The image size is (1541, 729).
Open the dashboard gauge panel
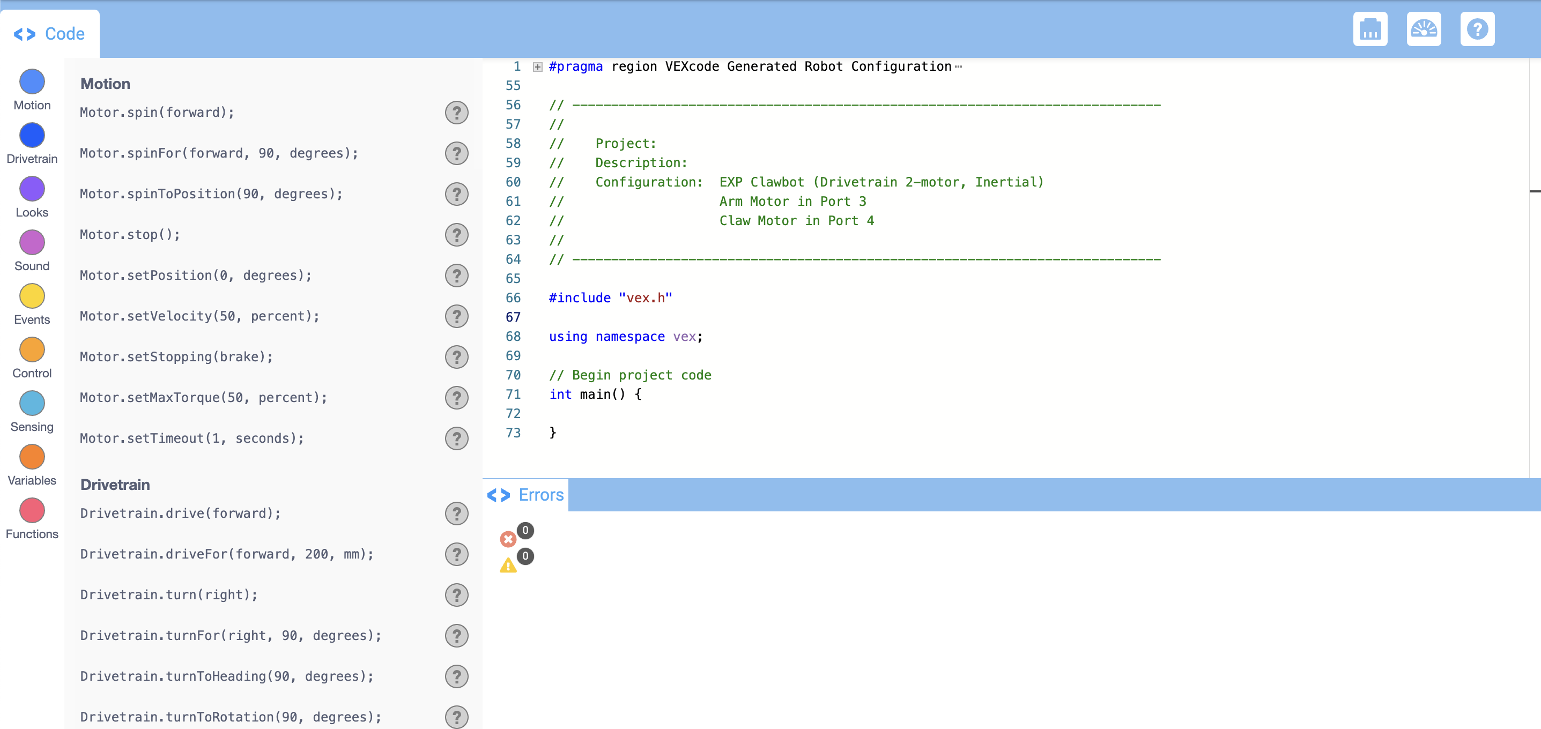coord(1424,28)
